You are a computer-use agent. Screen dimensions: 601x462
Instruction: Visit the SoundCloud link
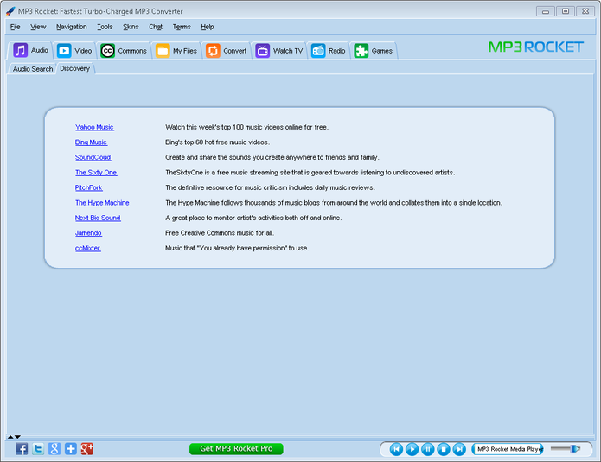[x=93, y=157]
